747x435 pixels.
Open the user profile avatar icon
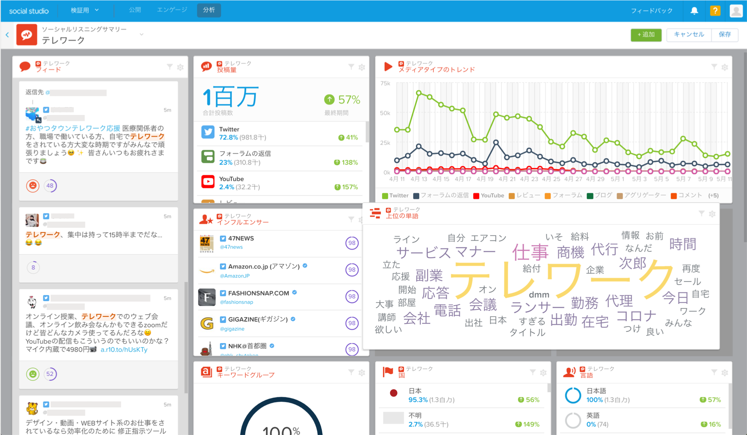(x=736, y=10)
